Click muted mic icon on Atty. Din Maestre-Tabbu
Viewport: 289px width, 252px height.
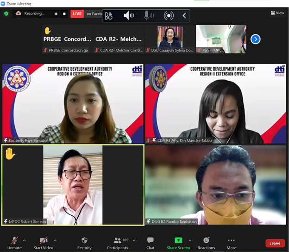[148, 141]
